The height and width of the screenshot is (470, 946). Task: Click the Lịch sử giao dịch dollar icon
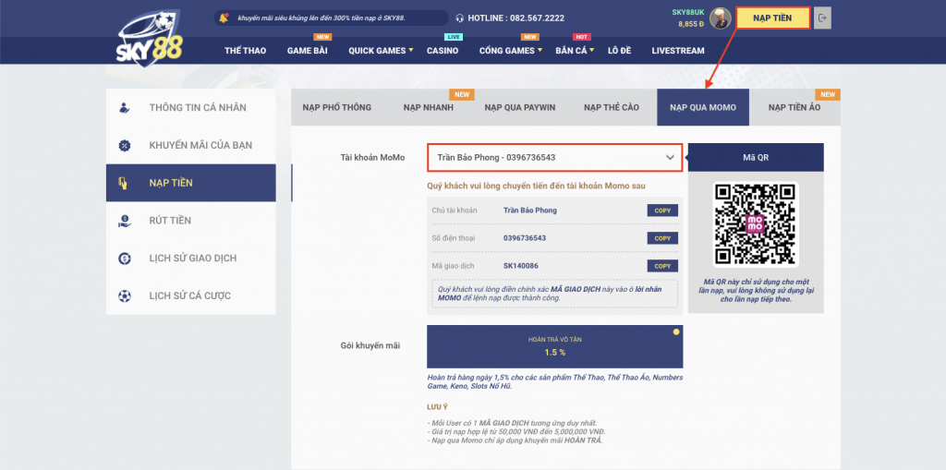point(125,259)
